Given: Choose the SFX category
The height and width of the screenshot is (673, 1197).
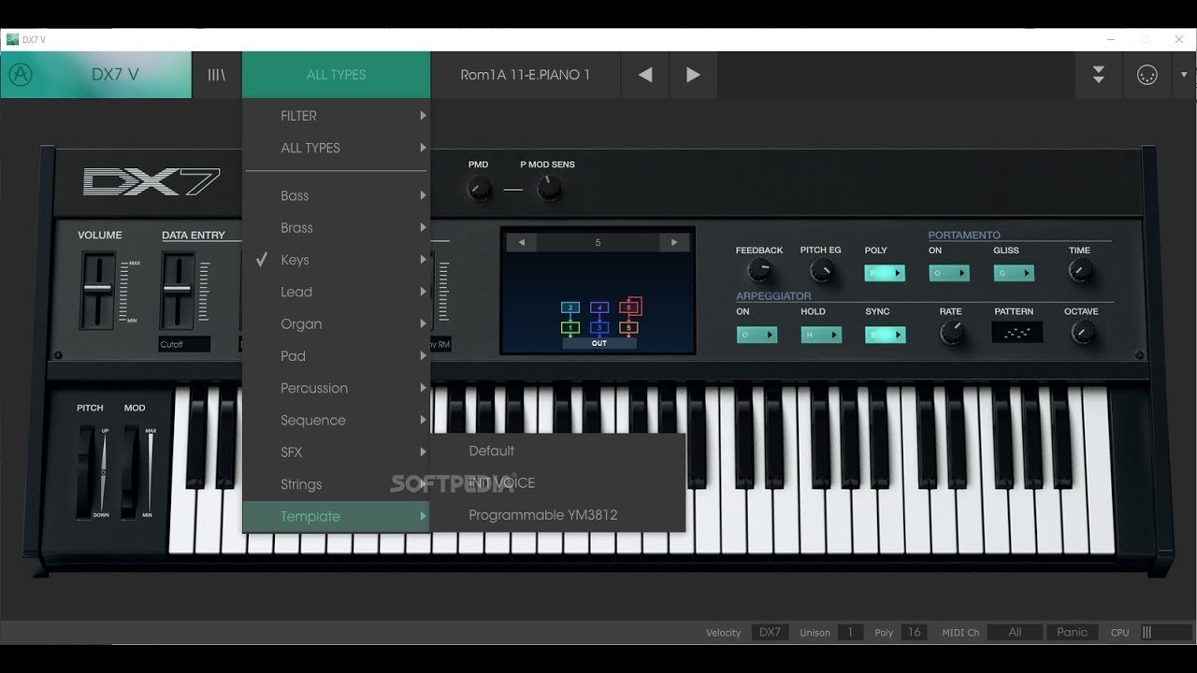Looking at the screenshot, I should [337, 452].
